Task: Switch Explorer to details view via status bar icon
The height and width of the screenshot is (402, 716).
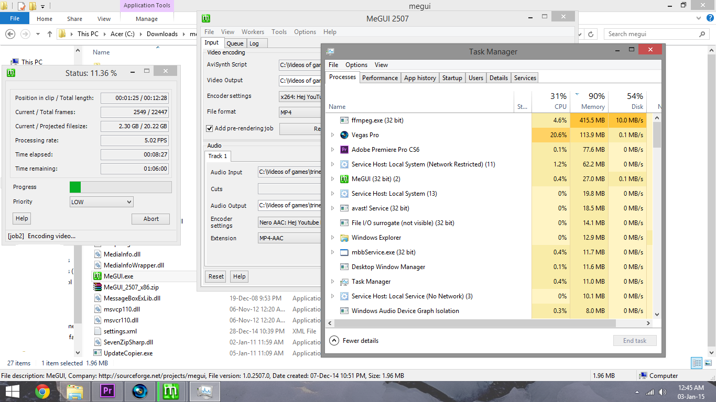Action: tap(697, 363)
